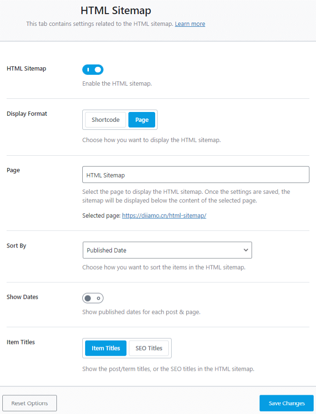Viewport: 316px width, 414px height.
Task: Click the Page setting label
Action: click(x=13, y=170)
